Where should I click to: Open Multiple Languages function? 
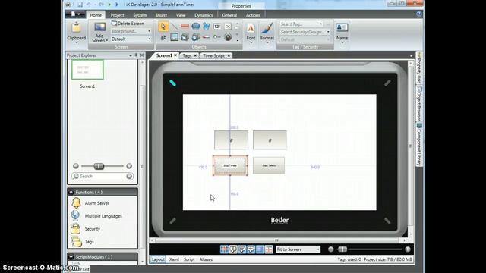click(103, 216)
